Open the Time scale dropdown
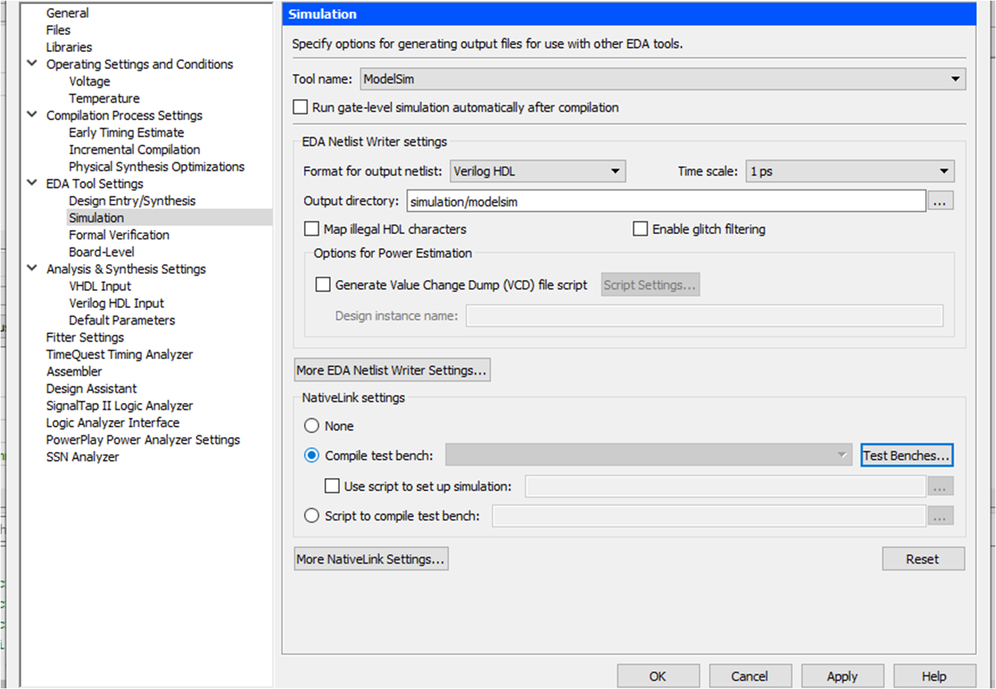This screenshot has height=689, width=996. 943,171
